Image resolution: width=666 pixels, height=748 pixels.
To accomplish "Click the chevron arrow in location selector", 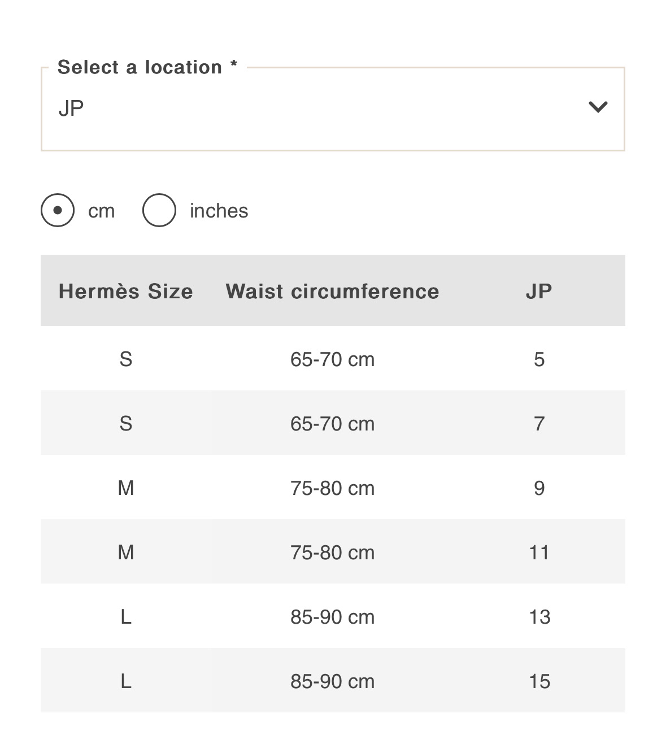I will click(x=598, y=107).
